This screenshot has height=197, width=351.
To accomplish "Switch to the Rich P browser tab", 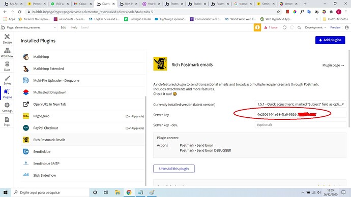I will 128,4.
